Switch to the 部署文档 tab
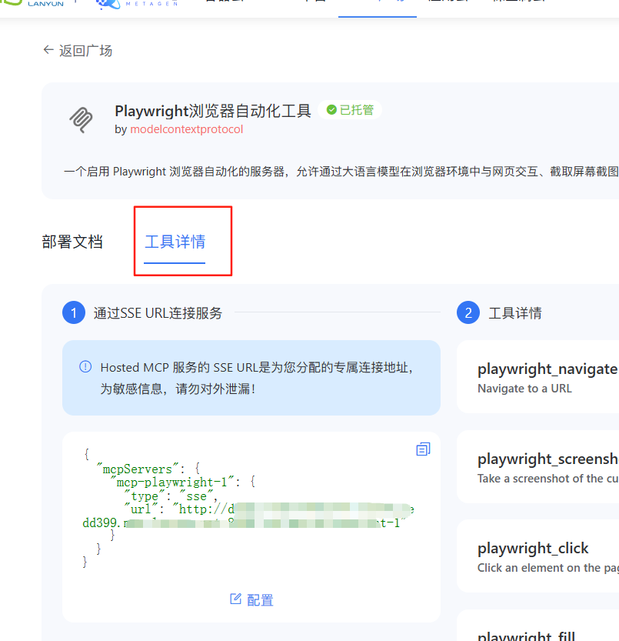619x641 pixels. (72, 242)
